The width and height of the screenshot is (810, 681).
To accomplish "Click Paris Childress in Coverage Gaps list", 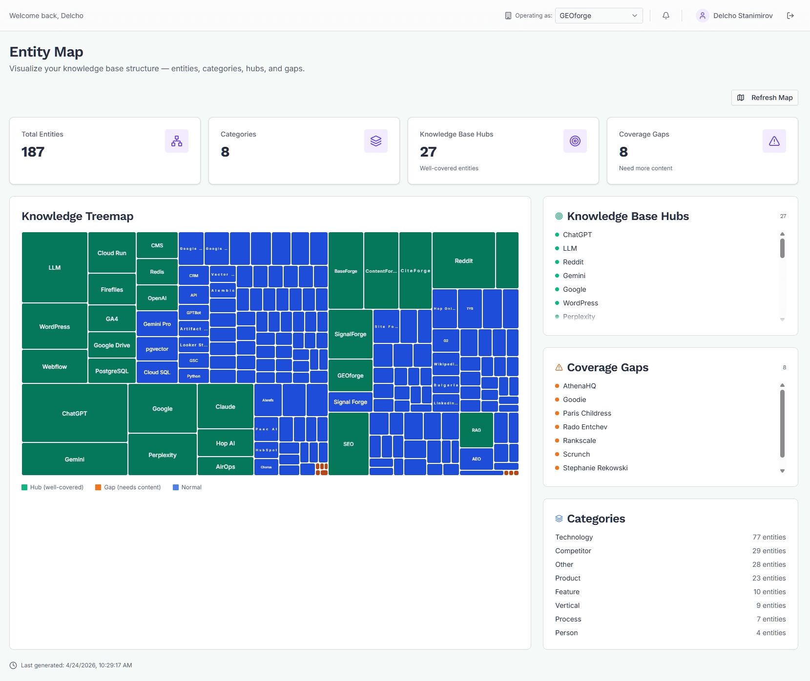I will (587, 413).
